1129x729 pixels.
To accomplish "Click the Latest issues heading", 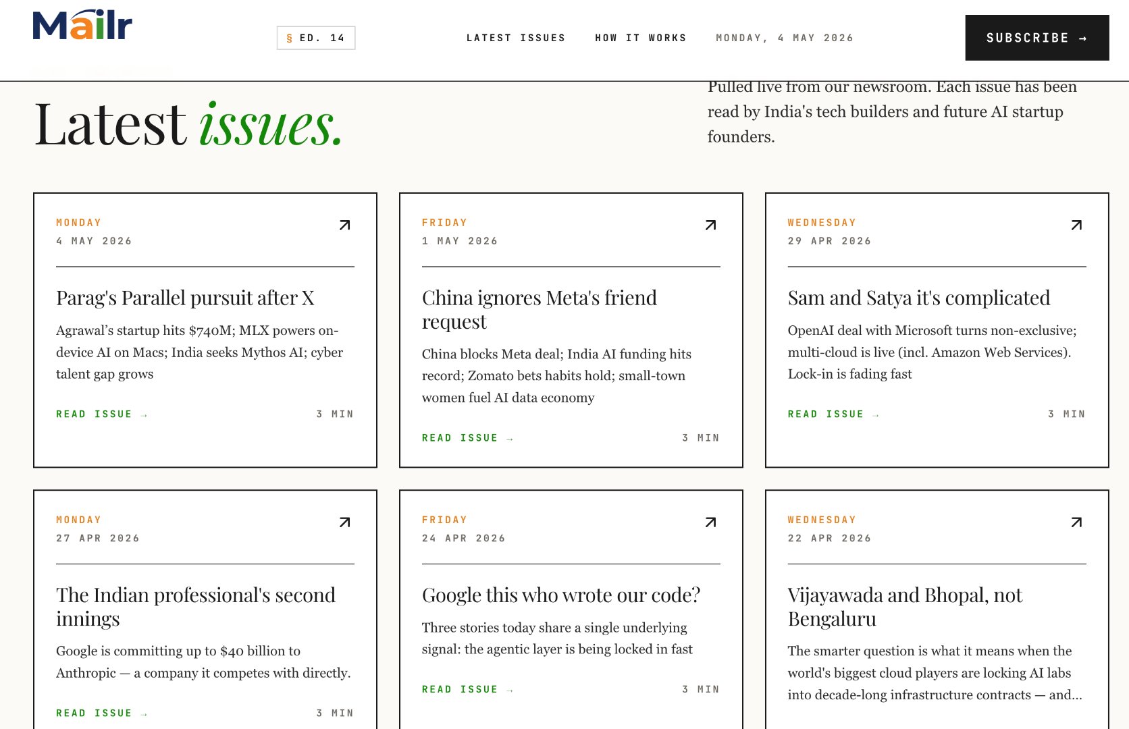I will tap(189, 124).
